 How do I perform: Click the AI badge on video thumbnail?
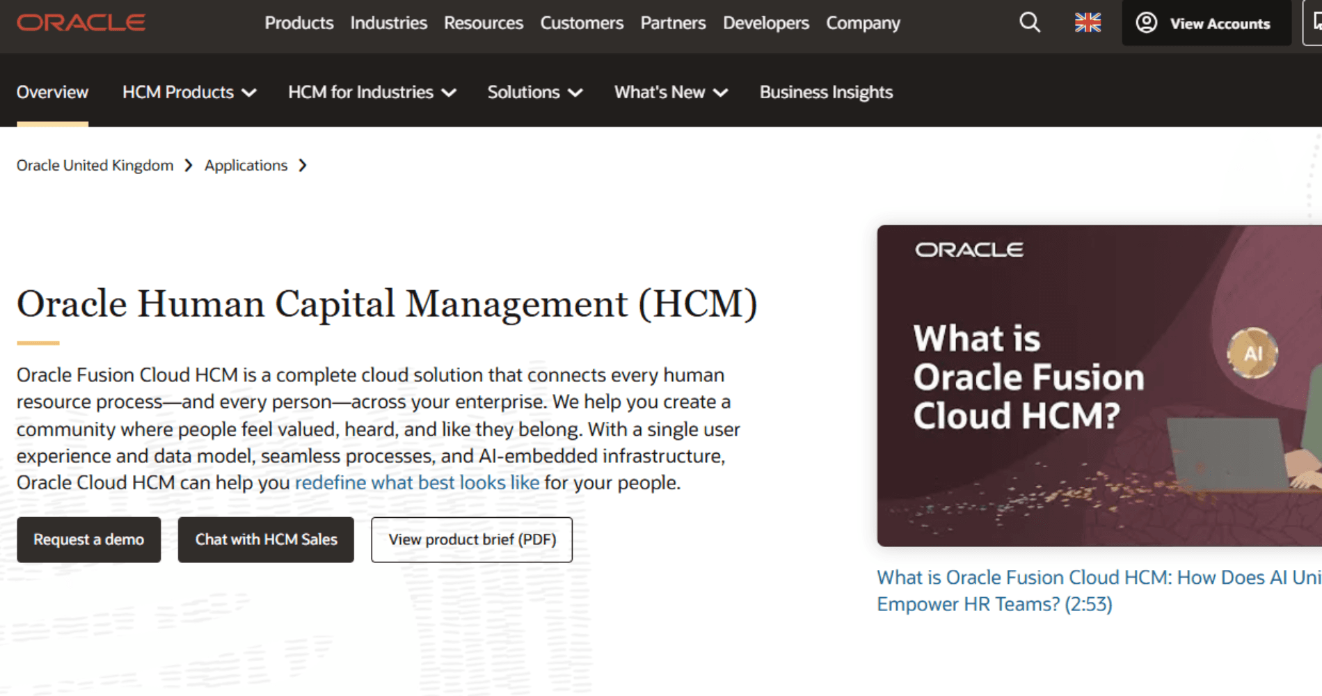(1252, 354)
